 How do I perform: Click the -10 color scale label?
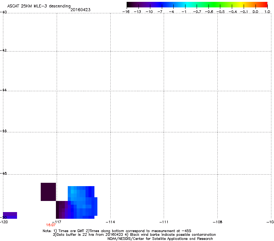pyautogui.click(x=149, y=12)
